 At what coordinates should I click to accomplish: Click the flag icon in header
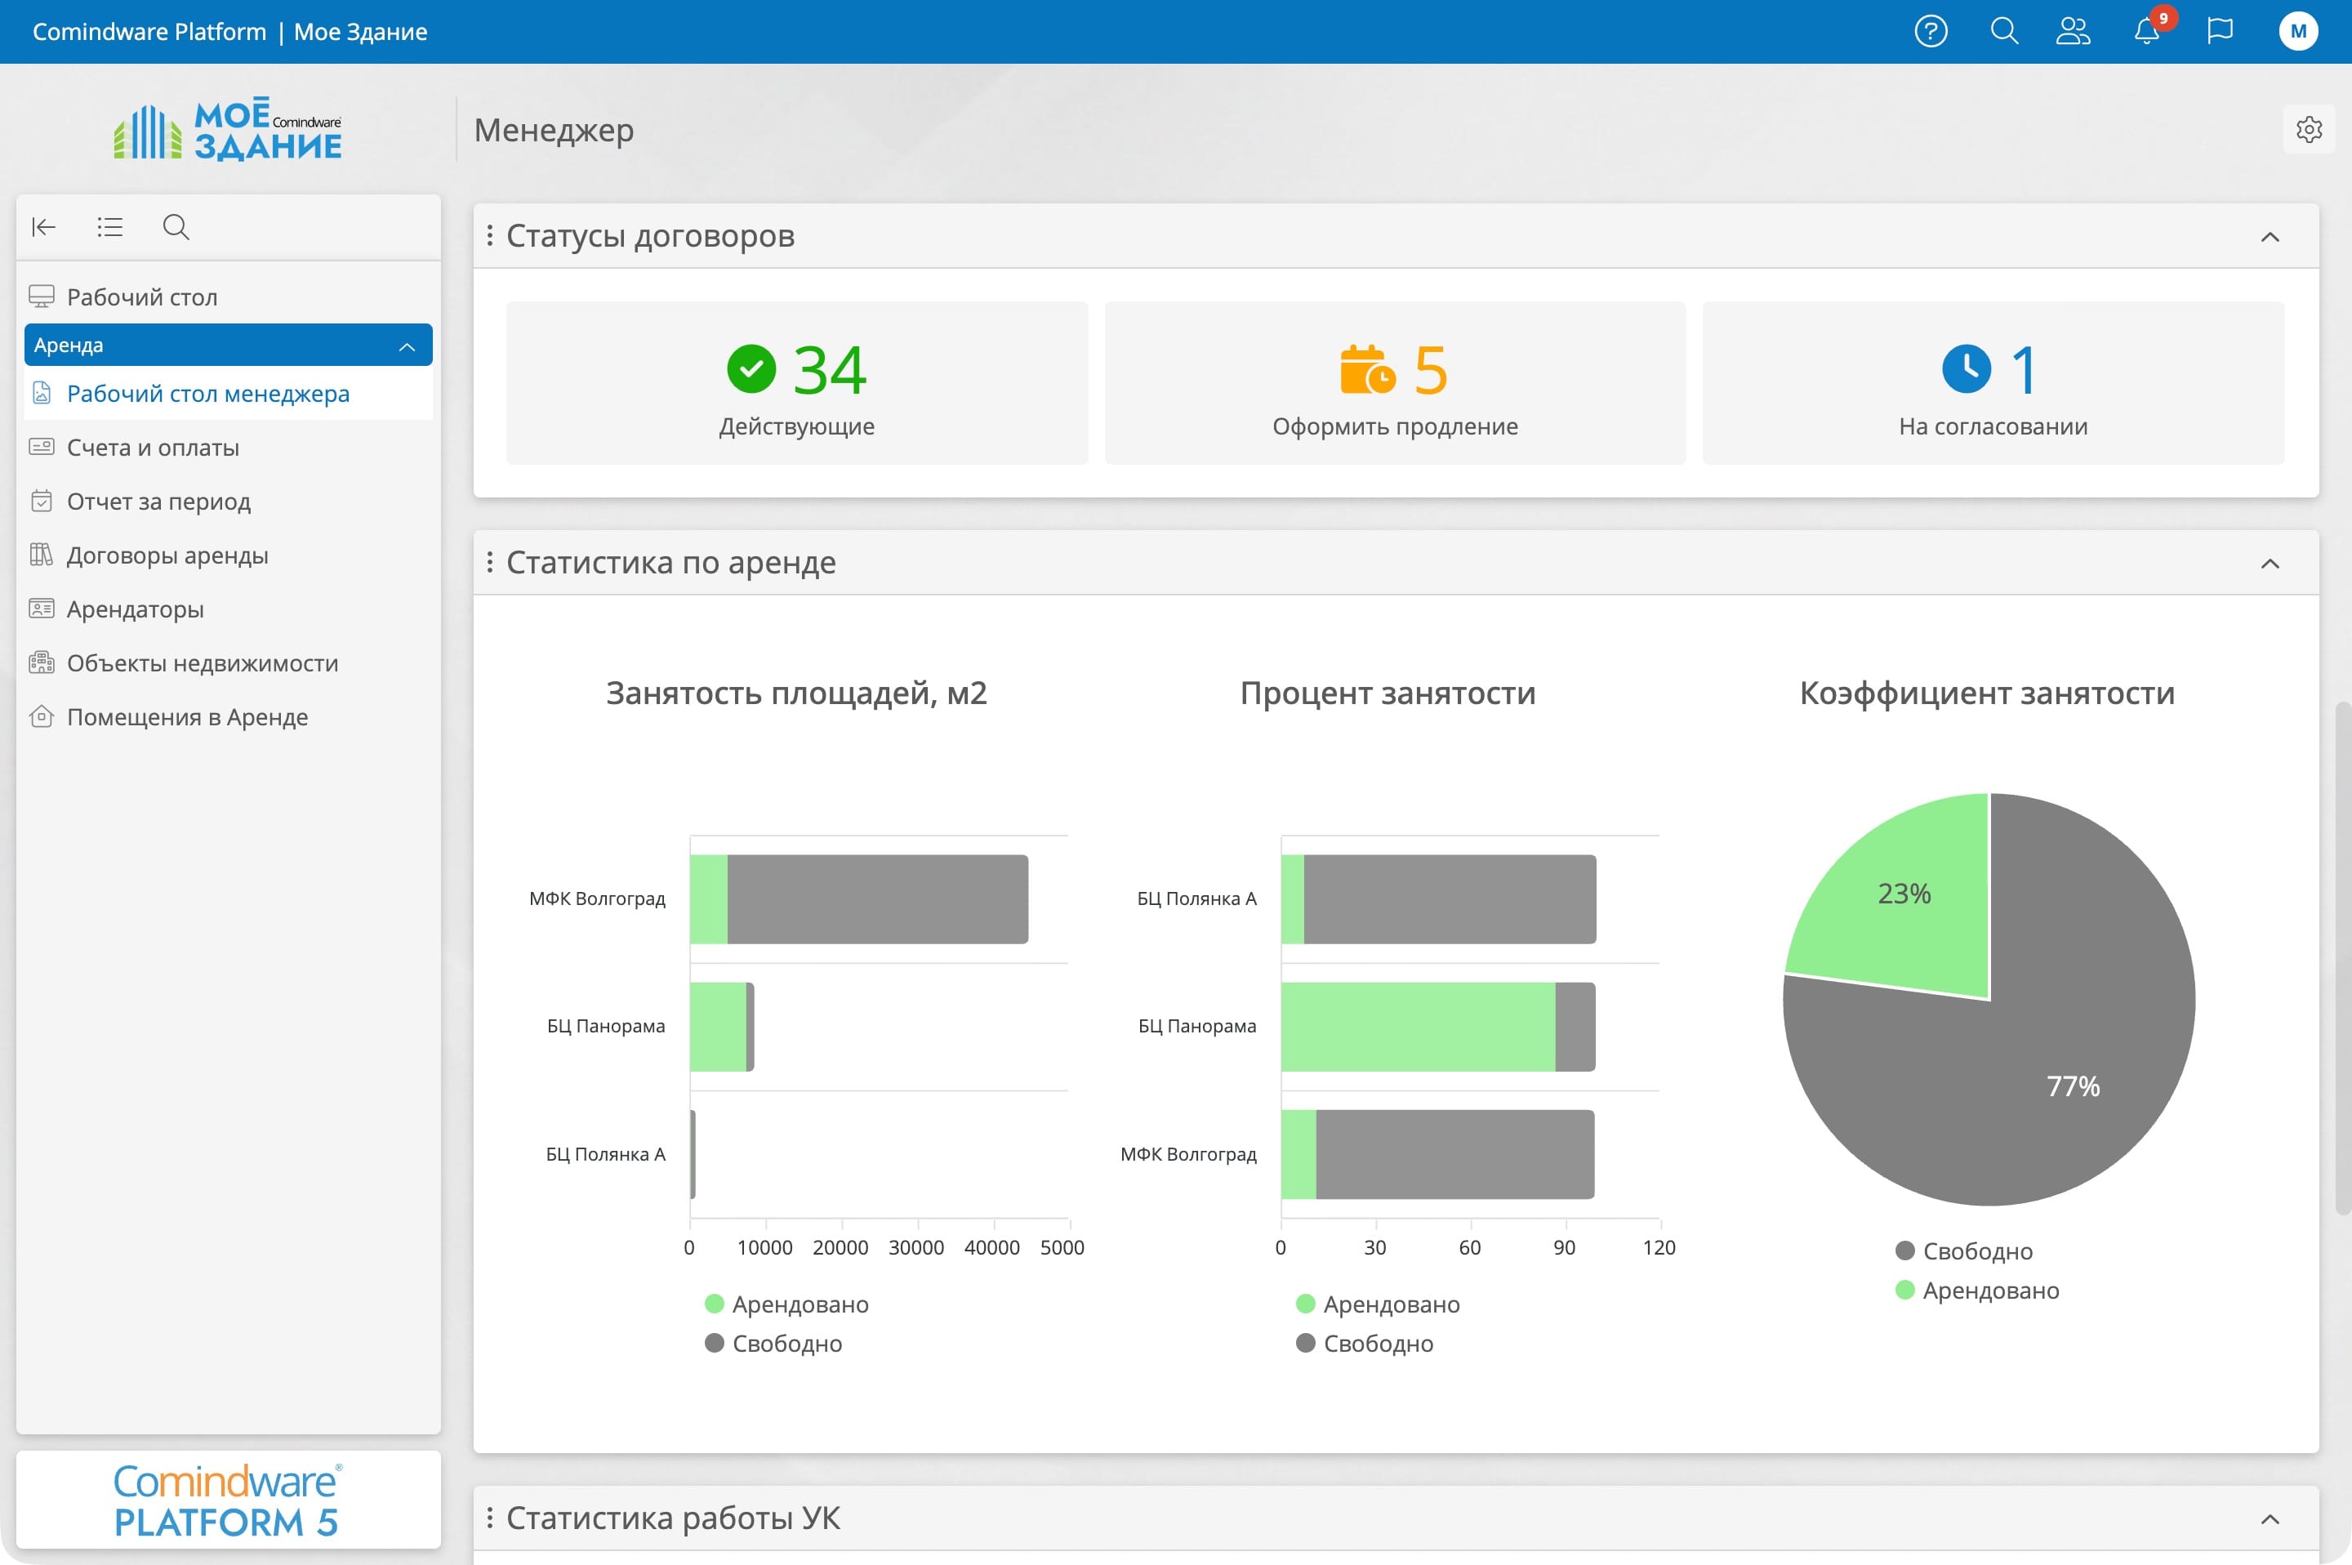[2219, 31]
